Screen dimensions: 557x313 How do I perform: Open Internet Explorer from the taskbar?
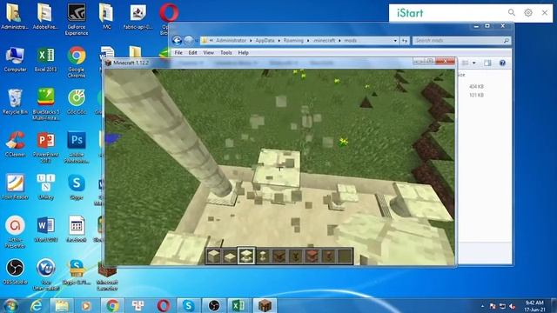(x=37, y=305)
